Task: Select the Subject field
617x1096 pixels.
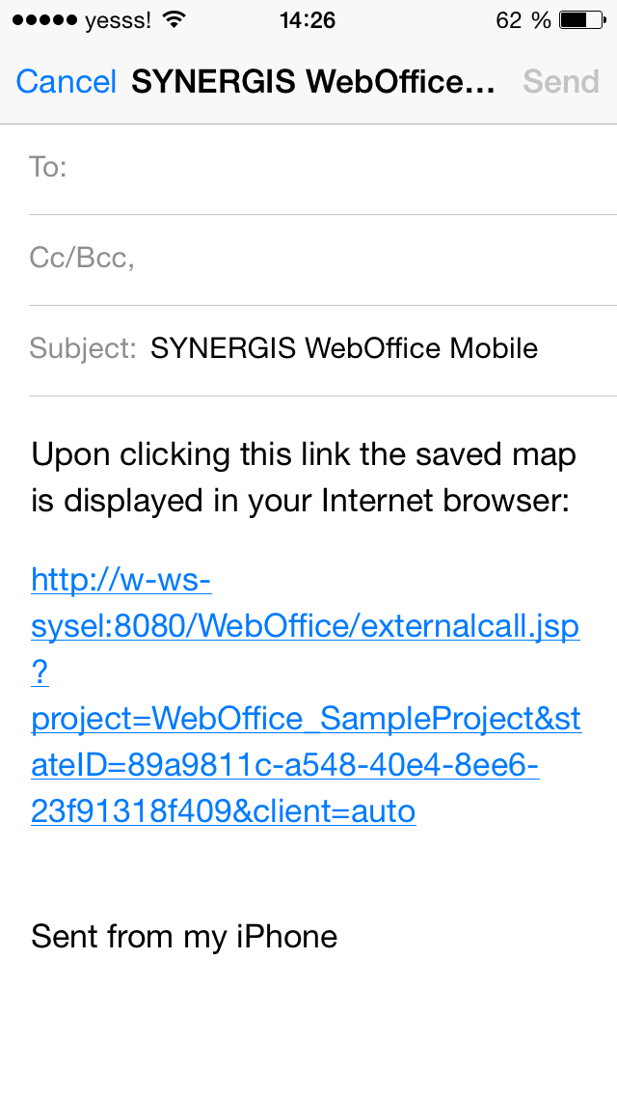Action: point(308,348)
